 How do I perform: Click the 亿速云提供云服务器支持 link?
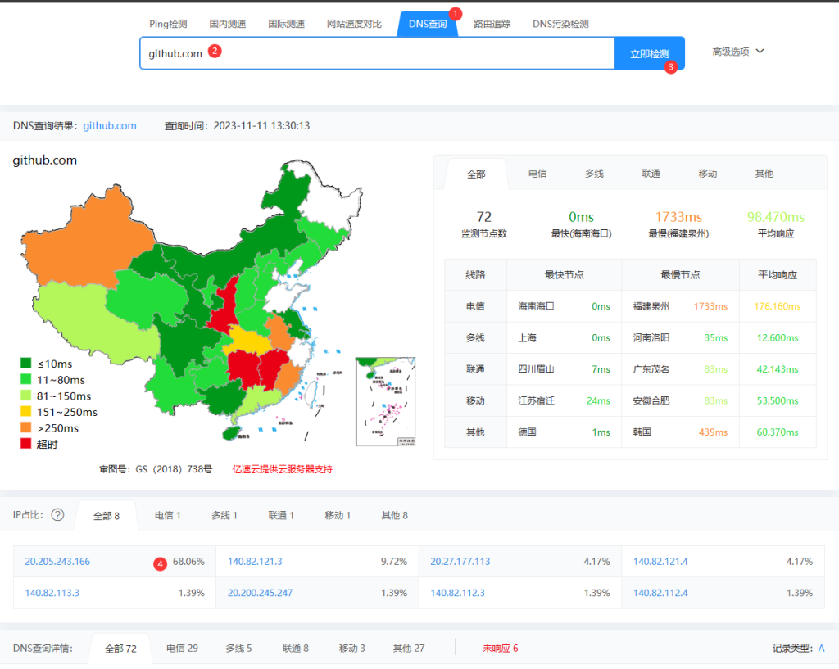(x=282, y=469)
